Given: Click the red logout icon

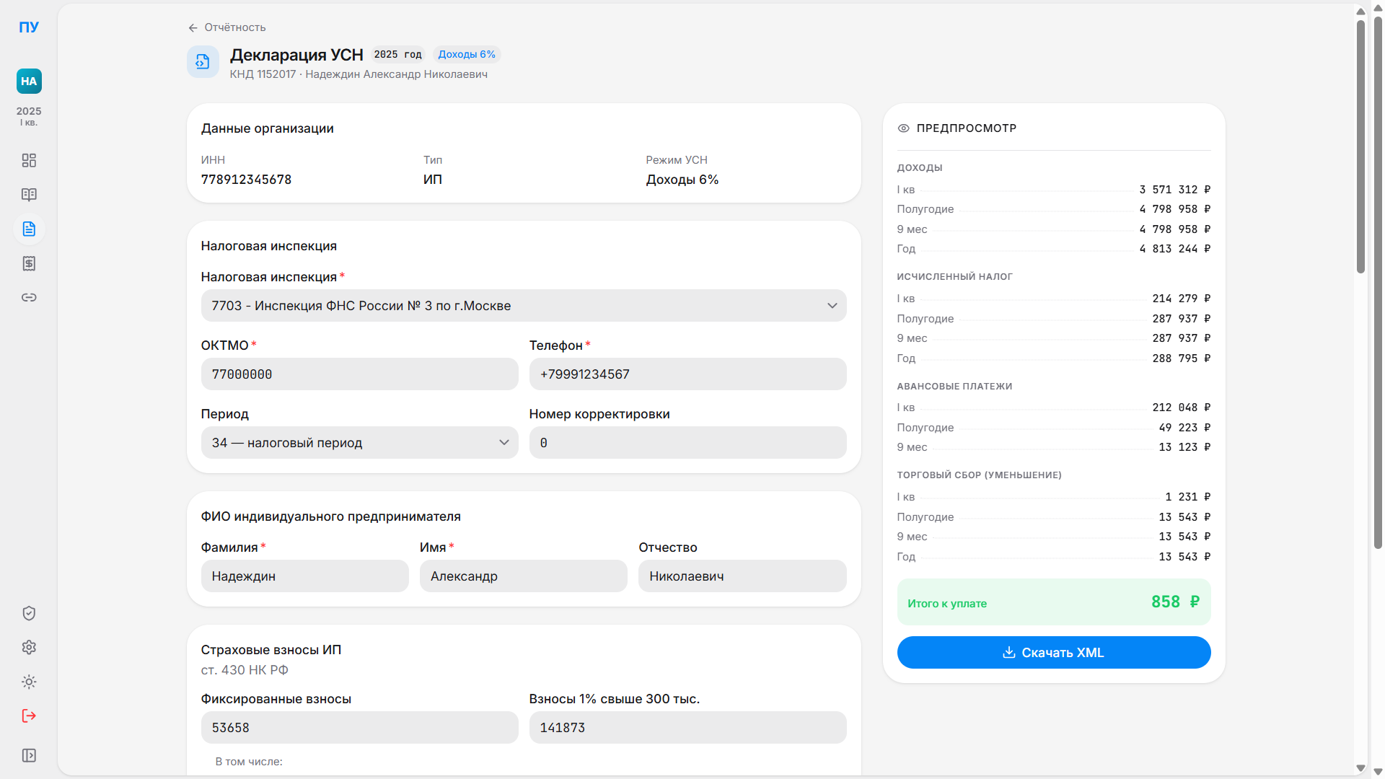Looking at the screenshot, I should tap(29, 716).
